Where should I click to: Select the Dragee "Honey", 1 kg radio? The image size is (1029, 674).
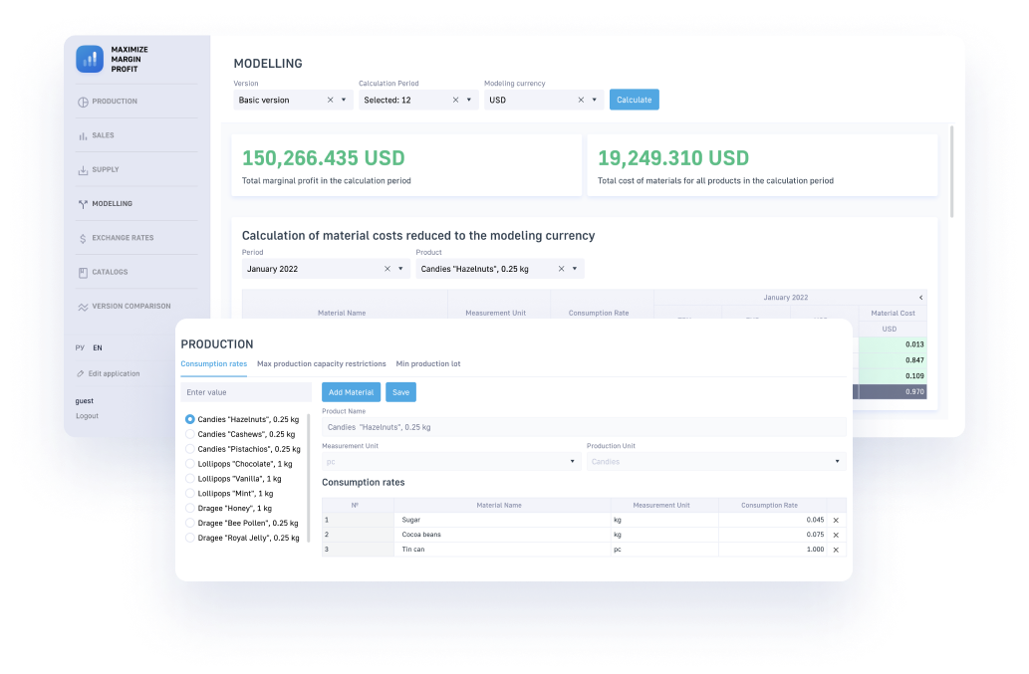click(x=189, y=508)
